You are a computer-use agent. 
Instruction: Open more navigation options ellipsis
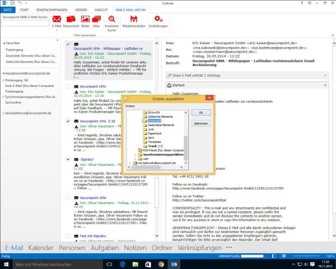point(229,247)
